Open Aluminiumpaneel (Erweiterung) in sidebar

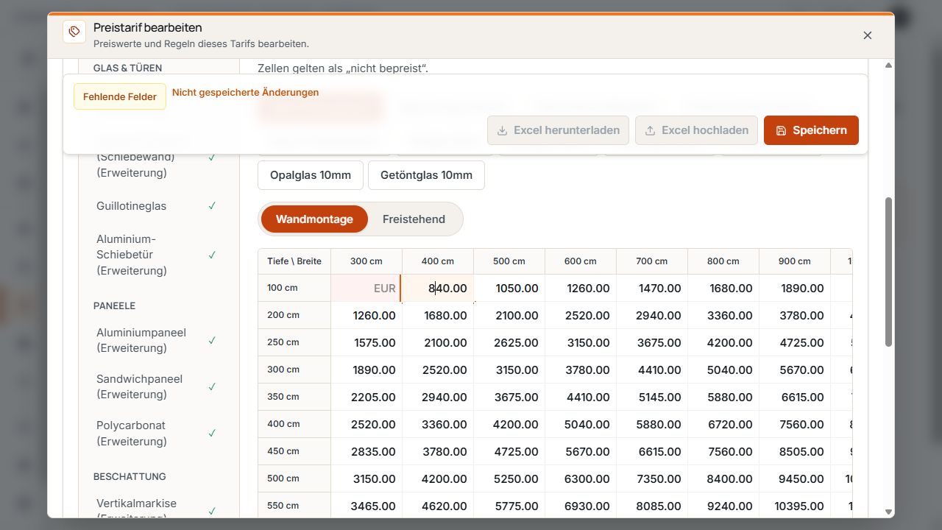(156, 340)
